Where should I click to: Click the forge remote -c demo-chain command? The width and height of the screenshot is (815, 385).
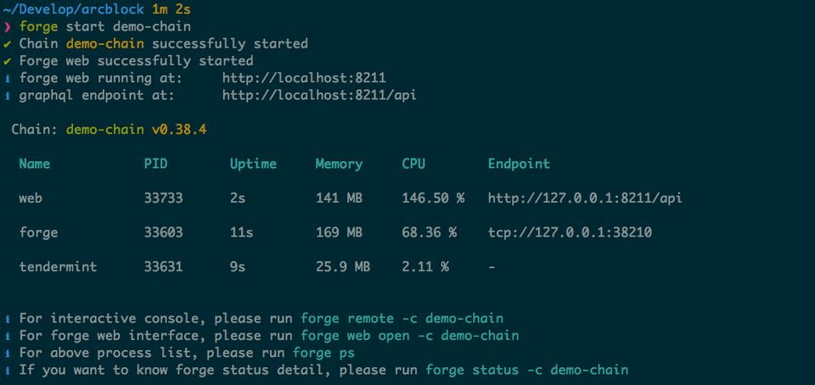coord(402,319)
